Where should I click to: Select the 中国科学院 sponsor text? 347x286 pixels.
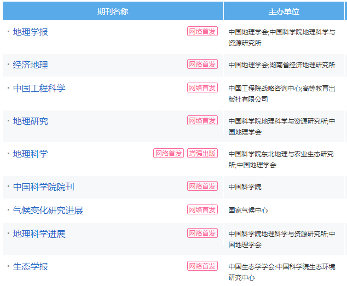(245, 186)
